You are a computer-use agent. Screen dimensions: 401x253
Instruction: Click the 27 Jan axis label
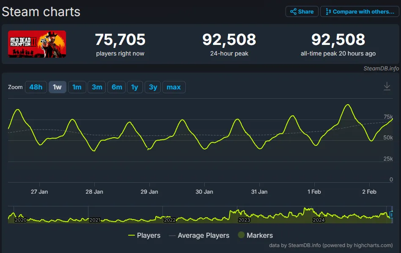(39, 192)
